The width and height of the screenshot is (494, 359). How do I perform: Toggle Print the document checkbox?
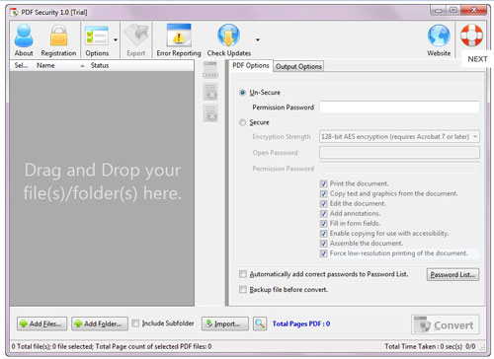click(x=323, y=183)
